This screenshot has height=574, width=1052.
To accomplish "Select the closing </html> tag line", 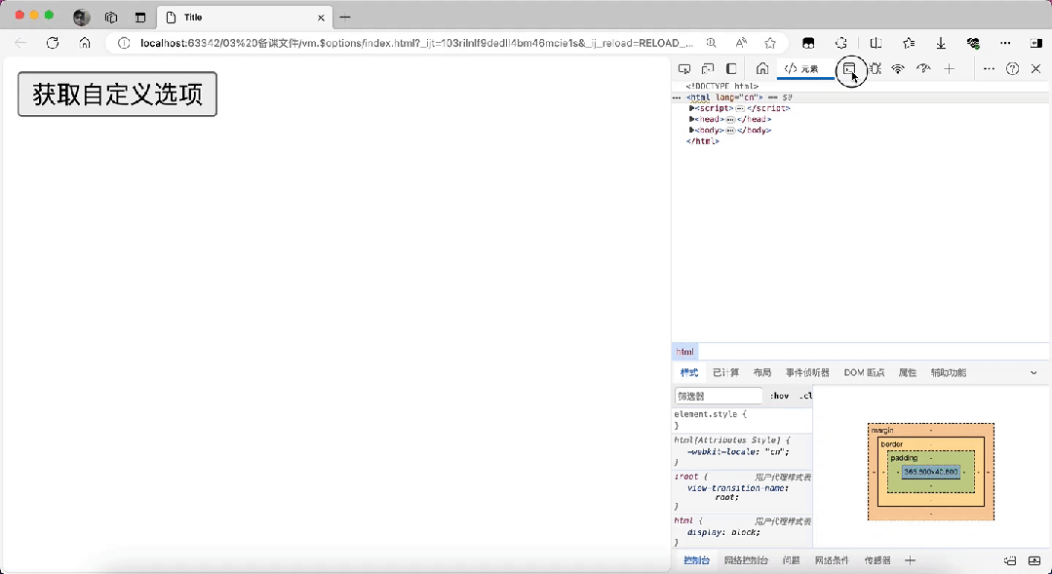I will point(702,141).
